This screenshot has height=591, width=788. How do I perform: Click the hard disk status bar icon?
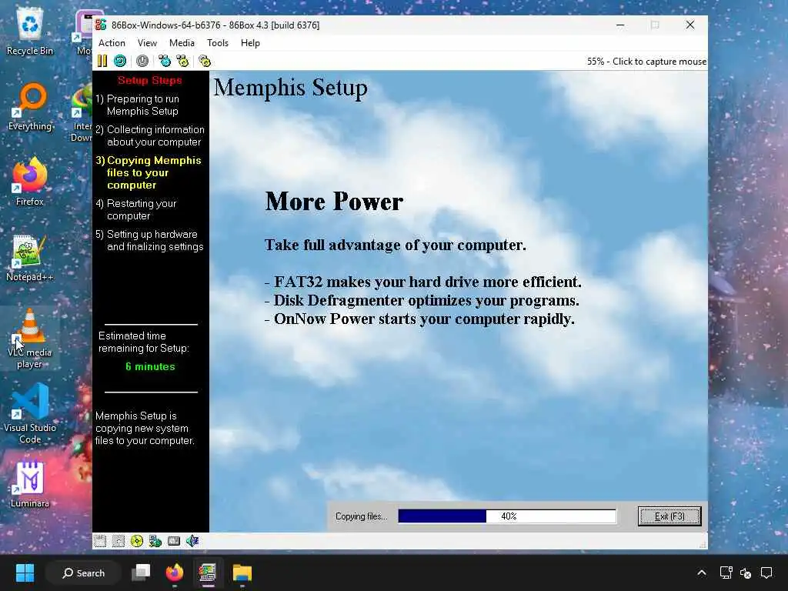174,541
